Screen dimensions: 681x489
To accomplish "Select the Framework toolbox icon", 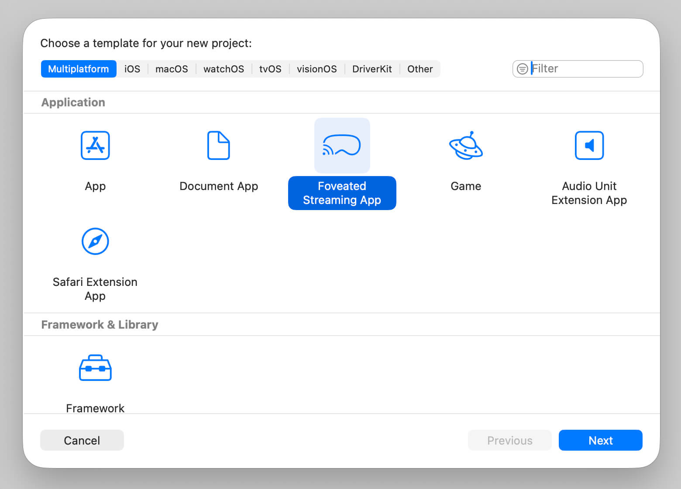I will click(95, 368).
